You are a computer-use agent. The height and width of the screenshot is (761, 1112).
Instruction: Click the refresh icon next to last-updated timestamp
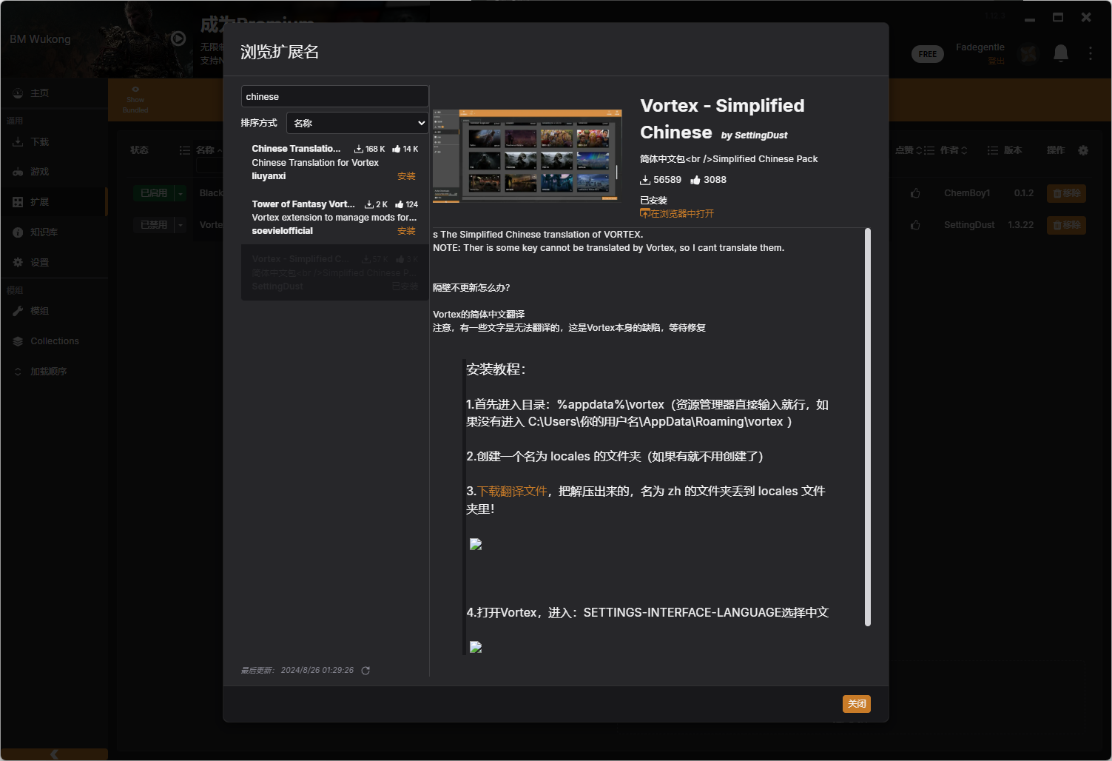(365, 671)
